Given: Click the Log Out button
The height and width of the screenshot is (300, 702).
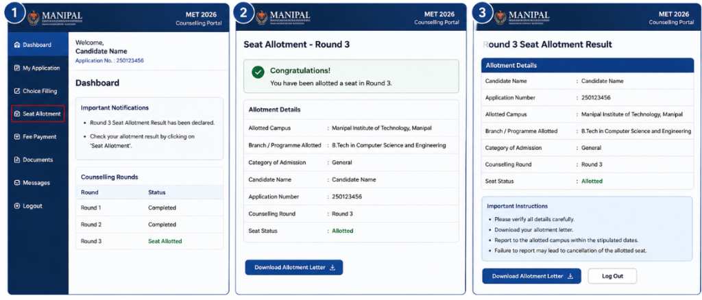Looking at the screenshot, I should (612, 276).
